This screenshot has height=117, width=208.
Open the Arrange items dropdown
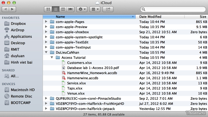click(x=95, y=9)
